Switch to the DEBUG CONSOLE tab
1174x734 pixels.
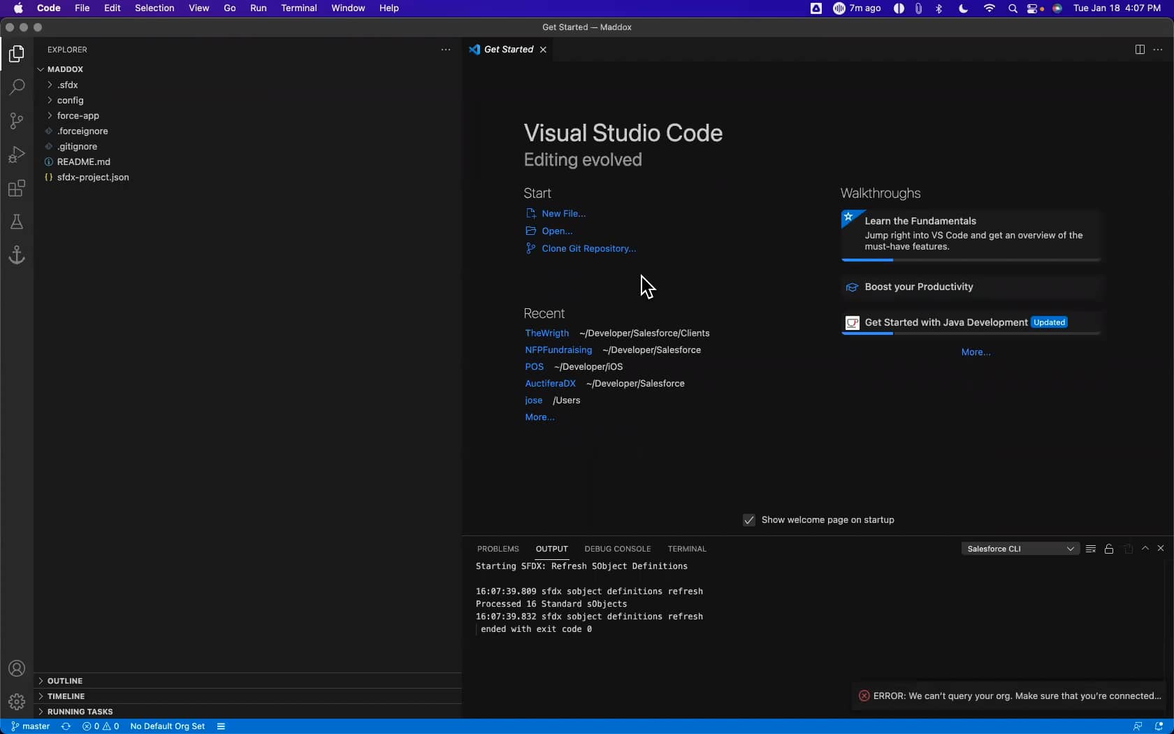tap(617, 549)
